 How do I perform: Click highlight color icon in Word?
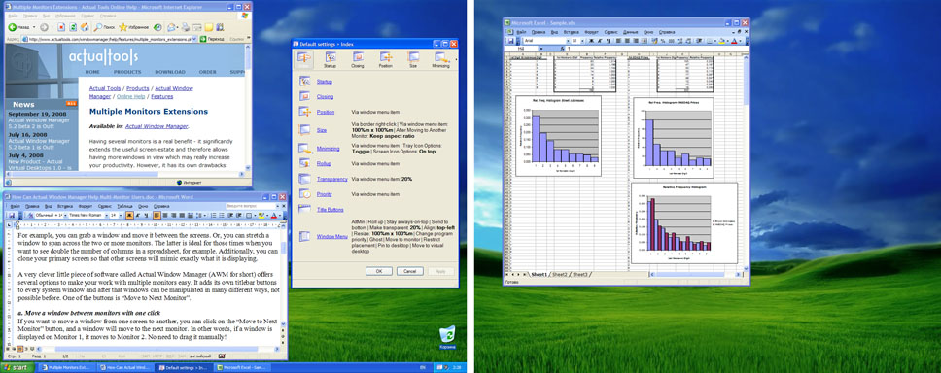click(261, 216)
